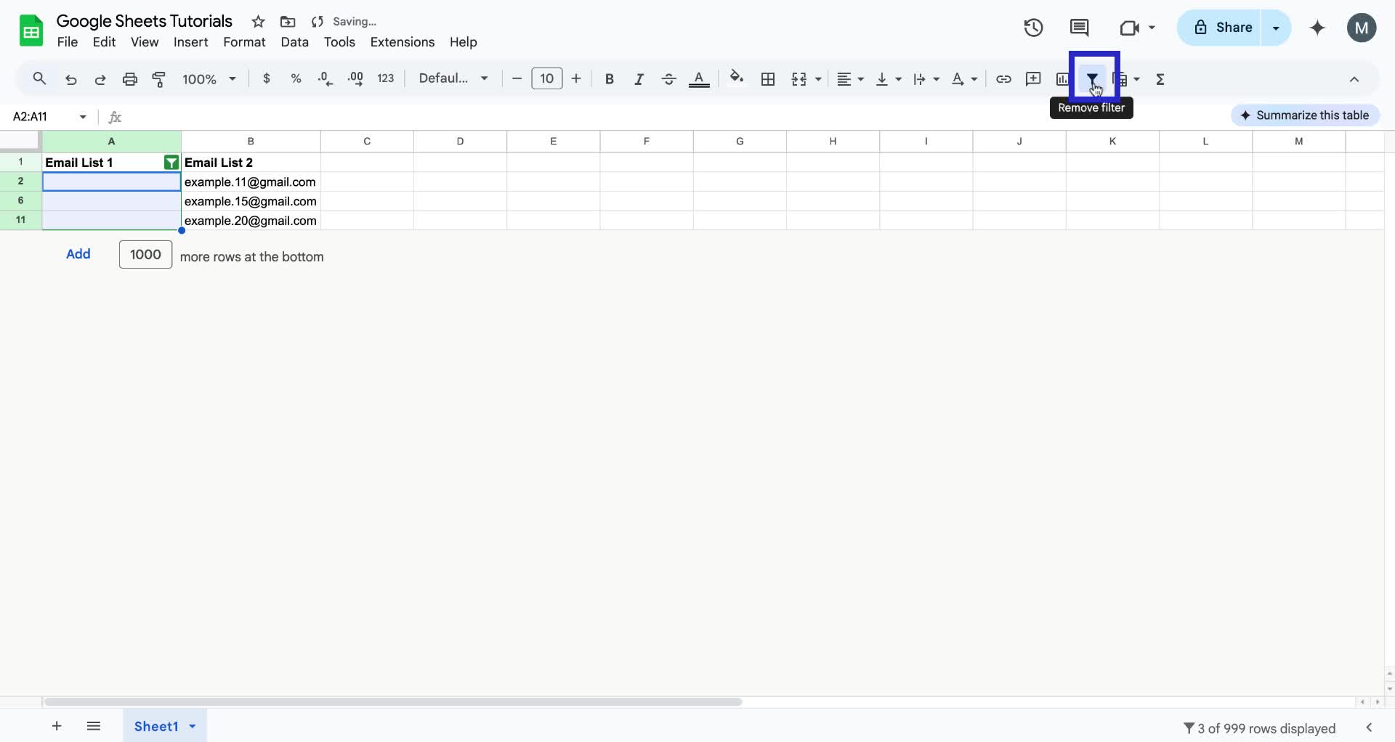Expand the Sheet1 tab options arrow
Screen dimensions: 1395x742
193,726
